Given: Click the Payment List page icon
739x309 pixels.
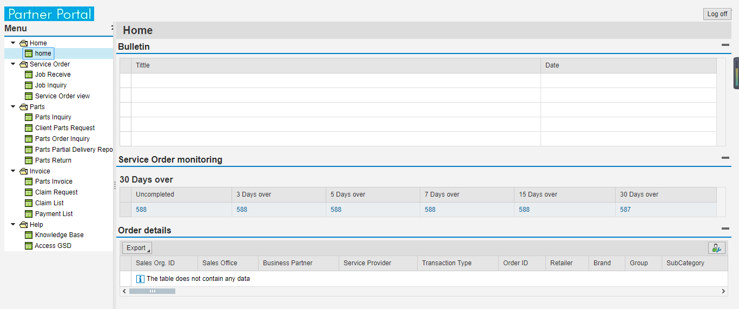Looking at the screenshot, I should (29, 214).
